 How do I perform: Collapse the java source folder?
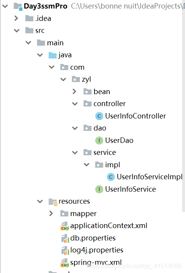point(40,55)
